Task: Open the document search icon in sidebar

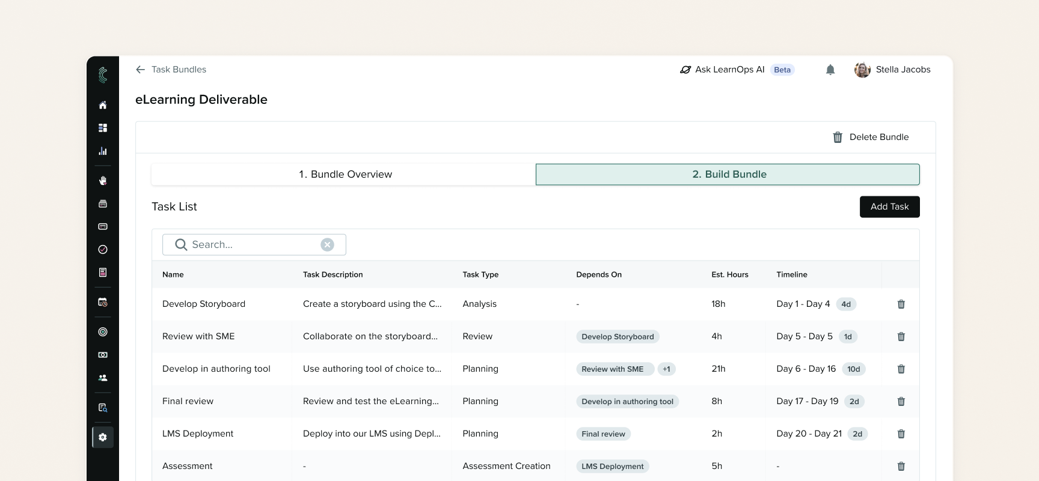Action: pos(103,408)
